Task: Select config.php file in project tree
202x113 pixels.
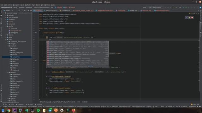Action: [x=14, y=33]
